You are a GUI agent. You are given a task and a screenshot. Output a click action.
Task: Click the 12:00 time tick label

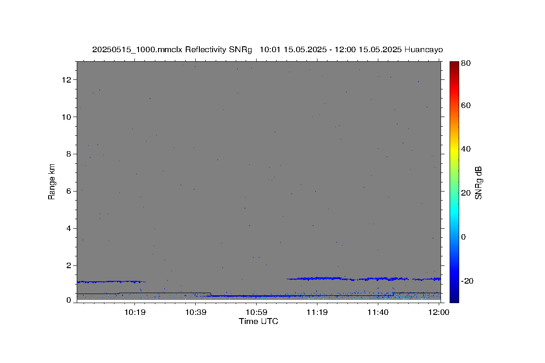point(438,312)
